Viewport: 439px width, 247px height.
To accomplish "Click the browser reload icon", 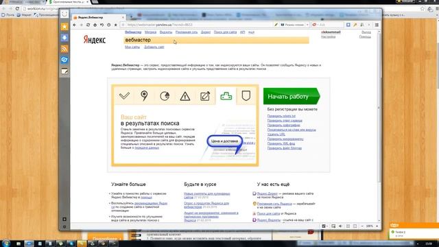I will 88,25.
